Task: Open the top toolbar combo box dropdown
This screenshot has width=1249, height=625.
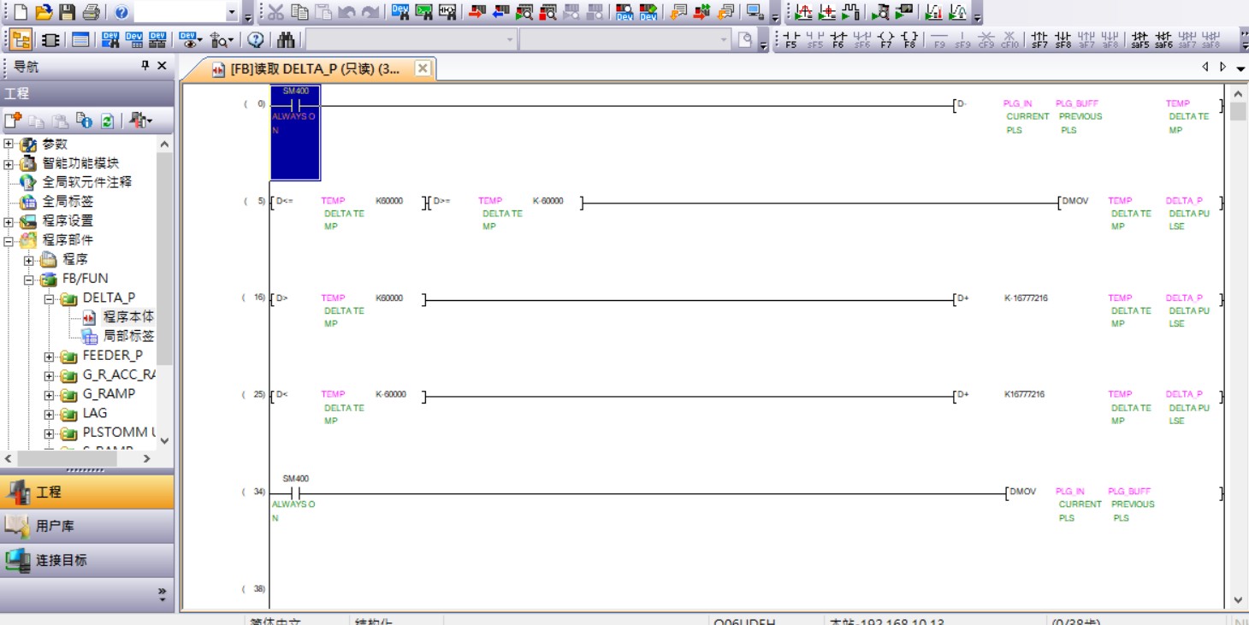Action: pos(232,12)
